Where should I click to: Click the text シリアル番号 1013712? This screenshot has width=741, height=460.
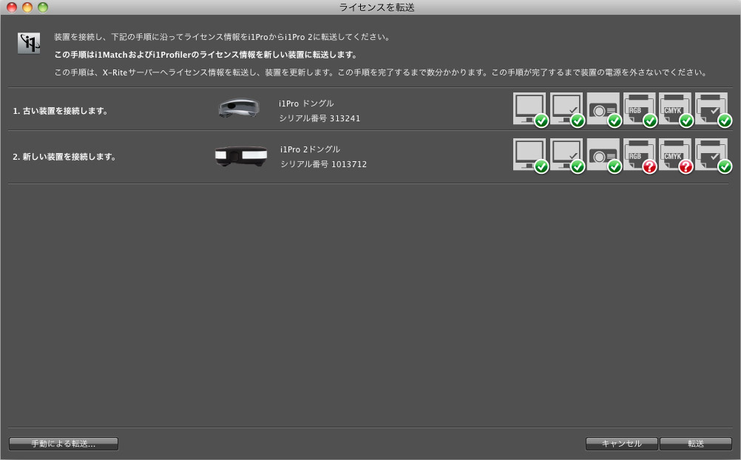pyautogui.click(x=324, y=164)
